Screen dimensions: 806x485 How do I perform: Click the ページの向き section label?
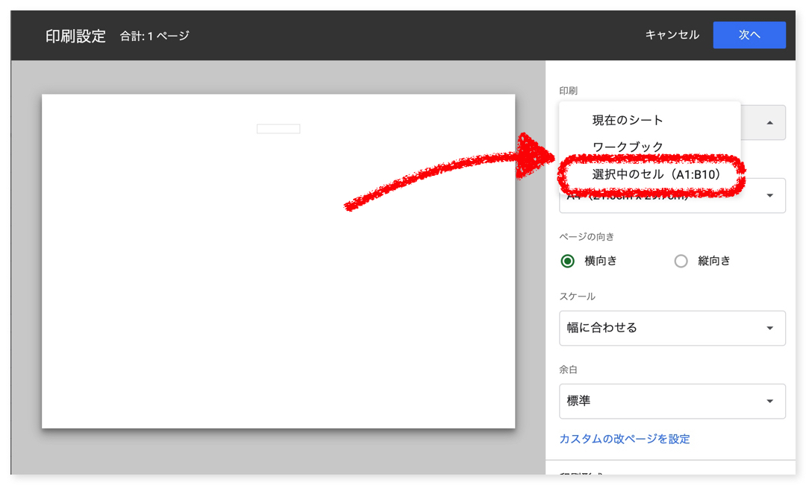(587, 237)
